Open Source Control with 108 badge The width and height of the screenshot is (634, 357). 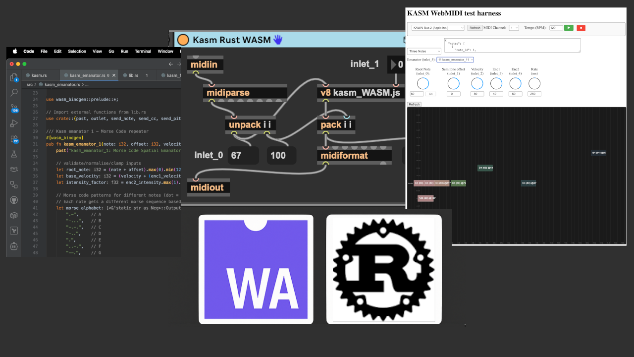click(14, 108)
